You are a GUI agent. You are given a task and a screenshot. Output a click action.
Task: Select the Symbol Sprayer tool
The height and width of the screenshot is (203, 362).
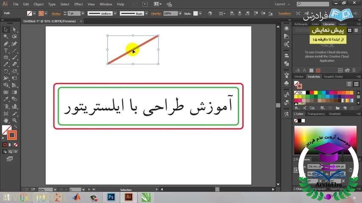pyautogui.click(x=6, y=107)
